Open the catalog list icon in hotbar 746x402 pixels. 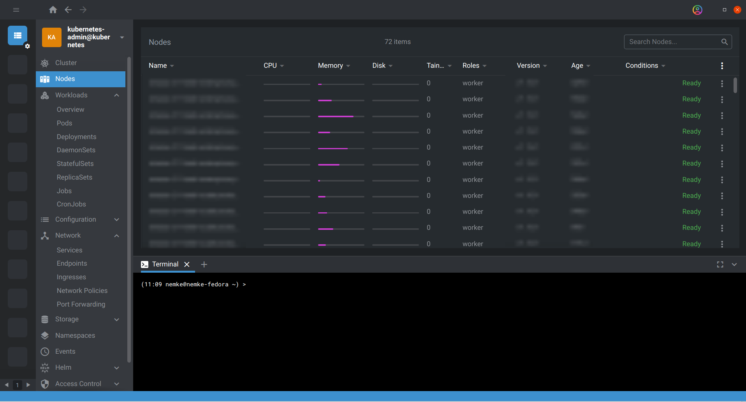click(x=18, y=35)
